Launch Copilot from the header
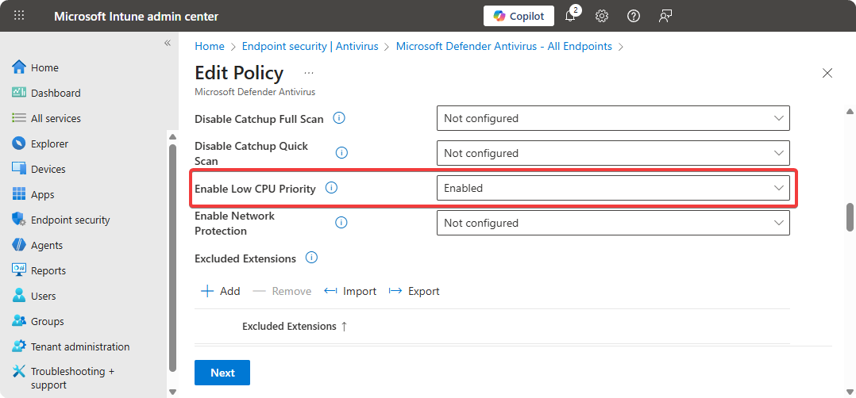 pos(519,17)
